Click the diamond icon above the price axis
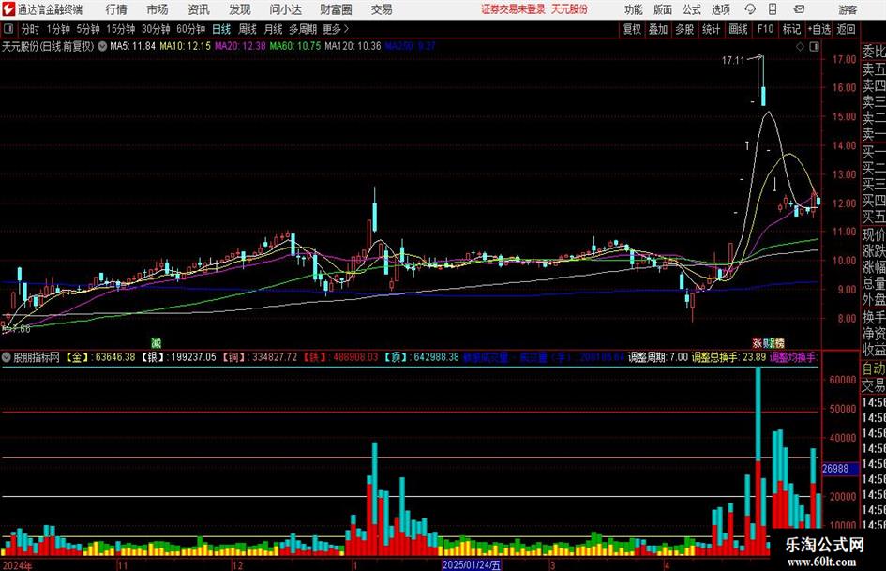This screenshot has height=571, width=886. pyautogui.click(x=800, y=47)
